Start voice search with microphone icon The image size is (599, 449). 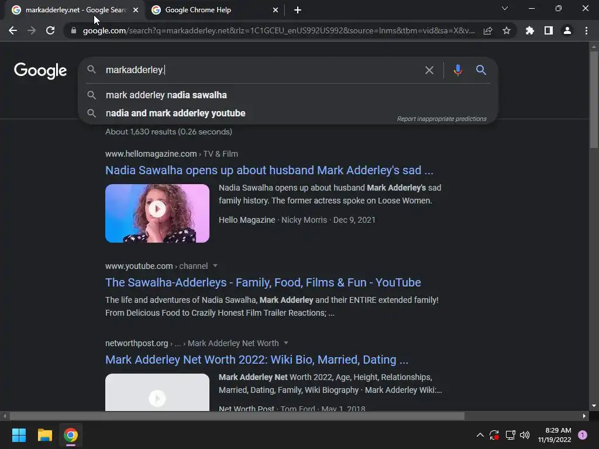tap(457, 70)
